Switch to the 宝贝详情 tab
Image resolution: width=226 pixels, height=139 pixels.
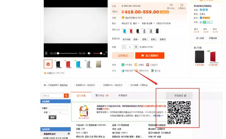[81, 96]
